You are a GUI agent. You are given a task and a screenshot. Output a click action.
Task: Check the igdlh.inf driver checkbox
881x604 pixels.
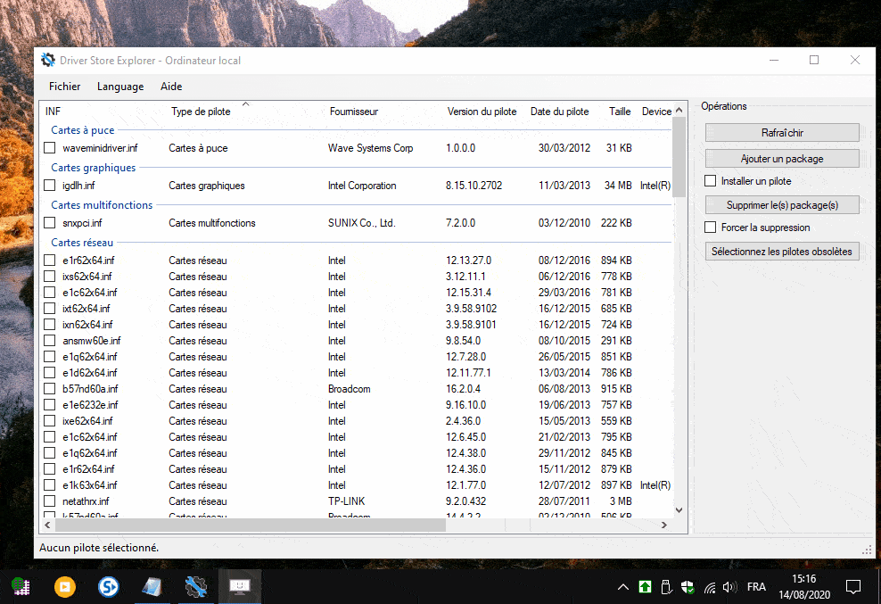pos(49,185)
